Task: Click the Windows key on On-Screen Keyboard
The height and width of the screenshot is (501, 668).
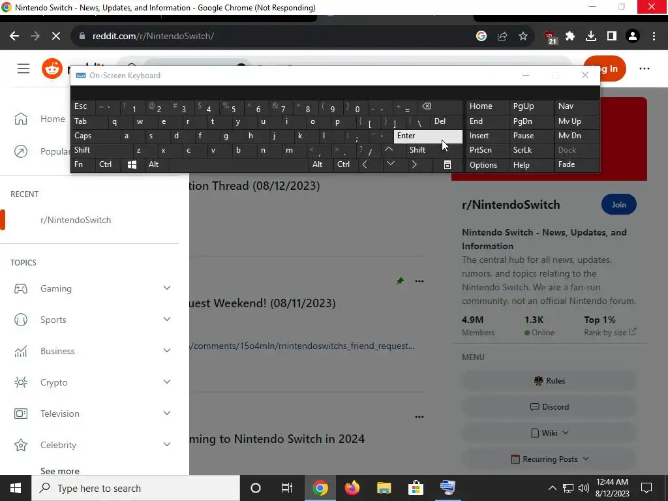Action: [x=132, y=164]
